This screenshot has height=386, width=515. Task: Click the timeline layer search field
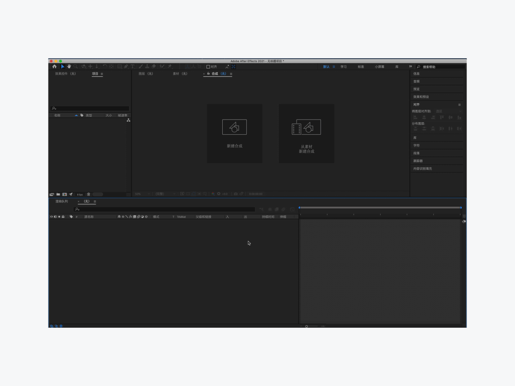point(164,209)
